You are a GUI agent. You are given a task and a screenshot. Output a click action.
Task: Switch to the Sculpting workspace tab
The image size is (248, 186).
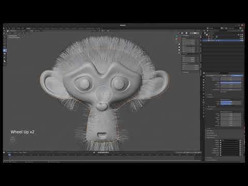tap(40, 28)
